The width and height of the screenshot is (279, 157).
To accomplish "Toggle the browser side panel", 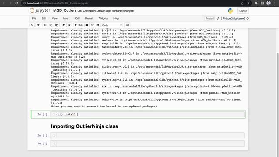I will coord(262,3).
